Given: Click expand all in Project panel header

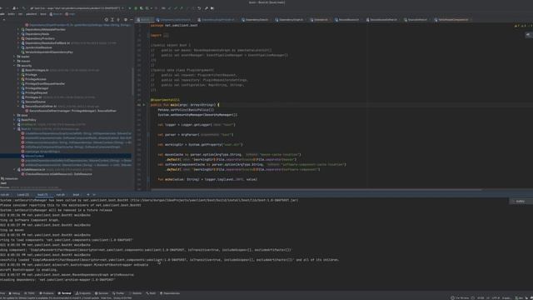Looking at the screenshot, I should 112,20.
